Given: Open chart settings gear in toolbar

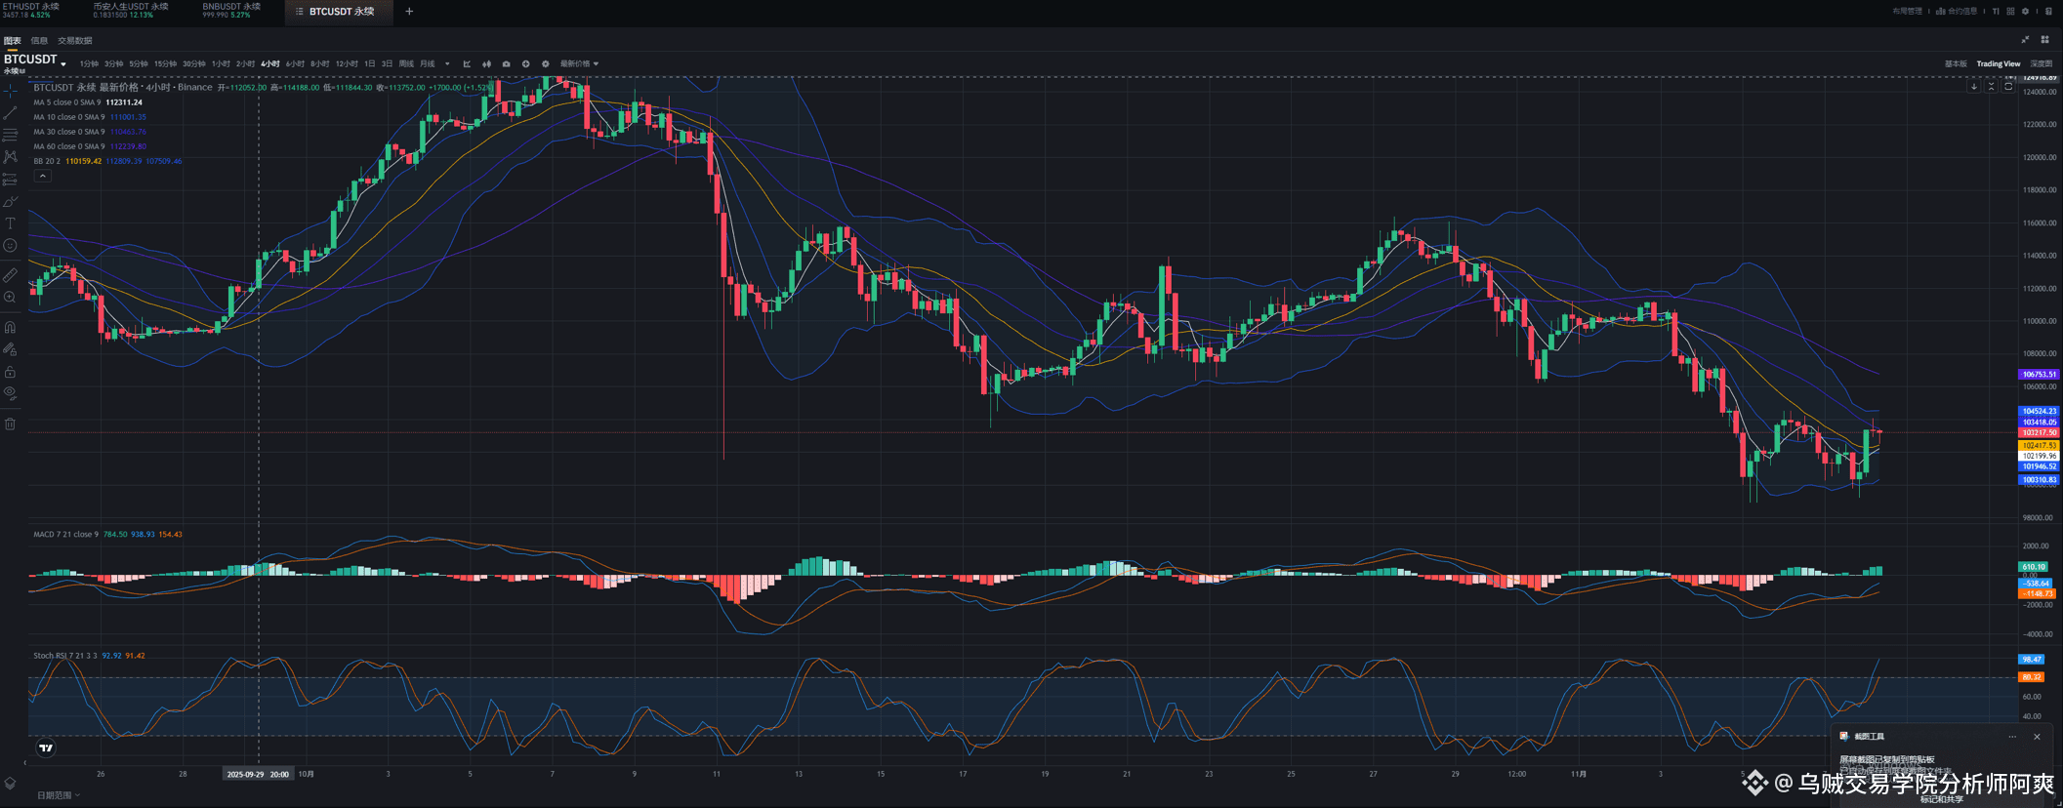Looking at the screenshot, I should pos(546,64).
